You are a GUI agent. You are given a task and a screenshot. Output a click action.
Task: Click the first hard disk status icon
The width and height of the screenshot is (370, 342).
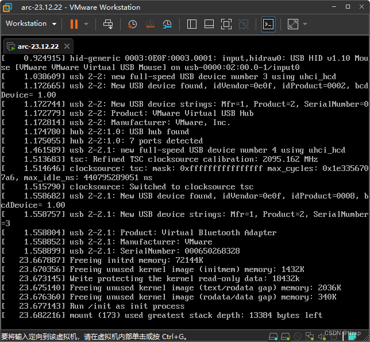273,337
